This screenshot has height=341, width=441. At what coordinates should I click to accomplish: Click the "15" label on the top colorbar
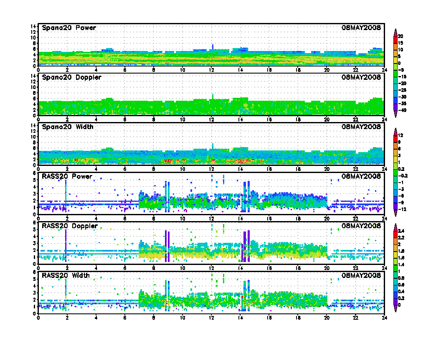400,43
